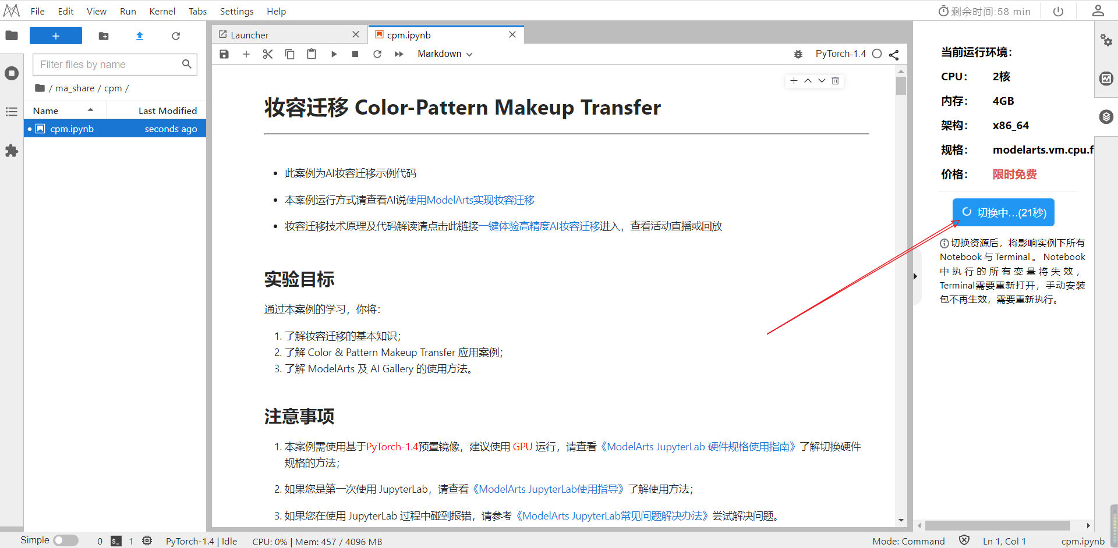Close the Launcher tab

click(356, 35)
